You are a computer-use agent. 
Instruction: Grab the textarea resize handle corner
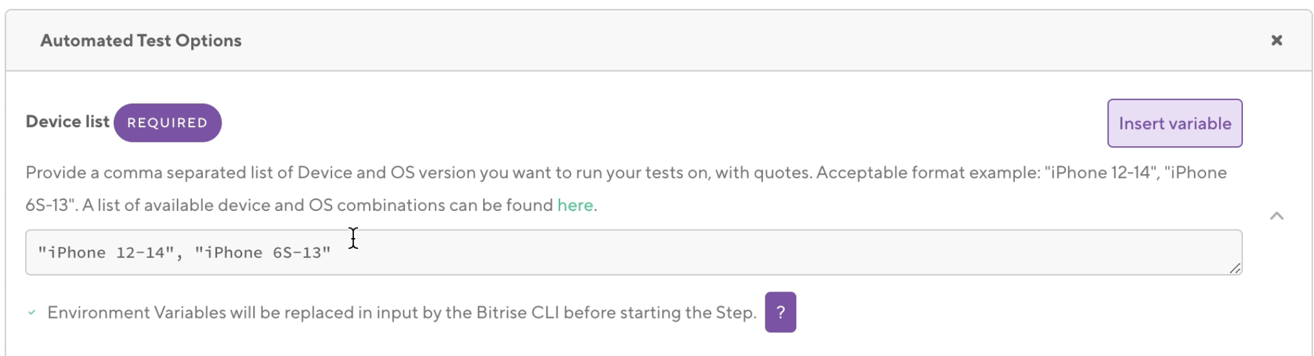pos(1235,268)
